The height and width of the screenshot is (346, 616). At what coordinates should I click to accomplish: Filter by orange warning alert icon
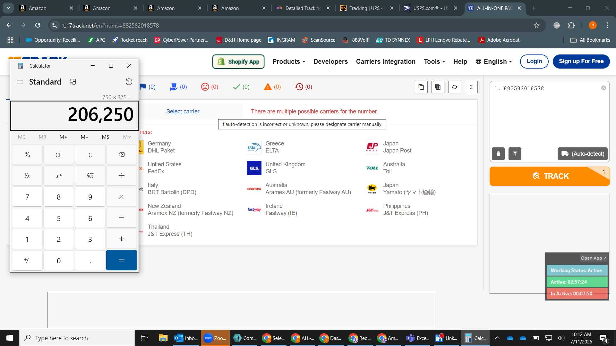[x=272, y=87]
